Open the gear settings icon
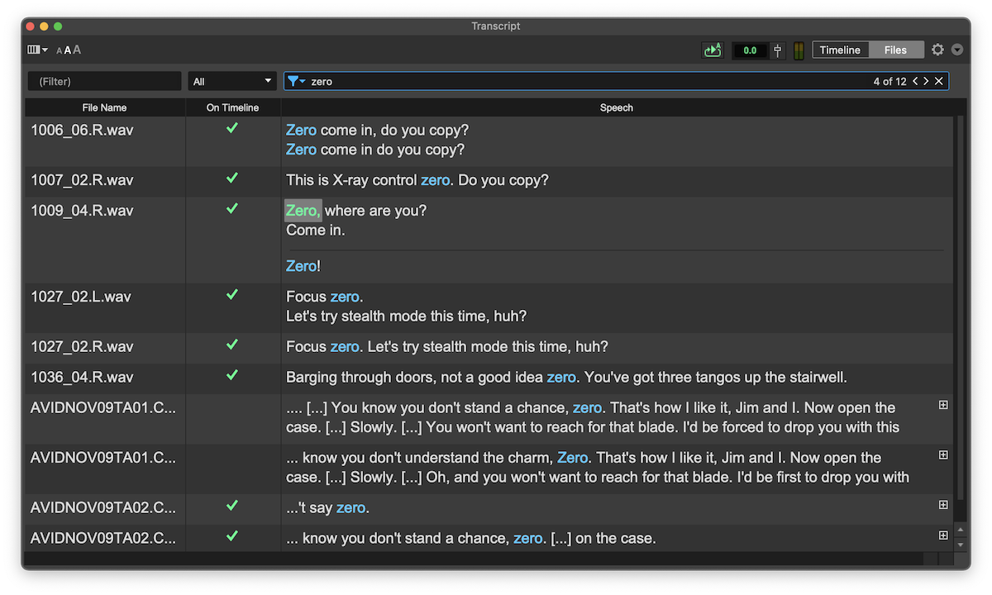Image resolution: width=992 pixels, height=595 pixels. click(x=937, y=50)
